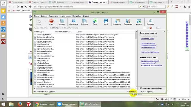The image size is (191, 107).
Task: Click the kapepa.ru gorod.php source URL
Action: pyautogui.click(x=97, y=35)
